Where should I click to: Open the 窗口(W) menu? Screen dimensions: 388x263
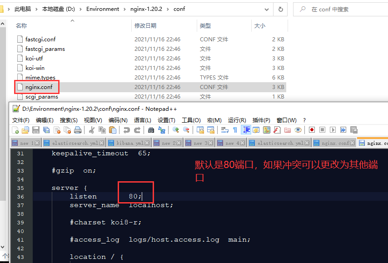(286, 120)
